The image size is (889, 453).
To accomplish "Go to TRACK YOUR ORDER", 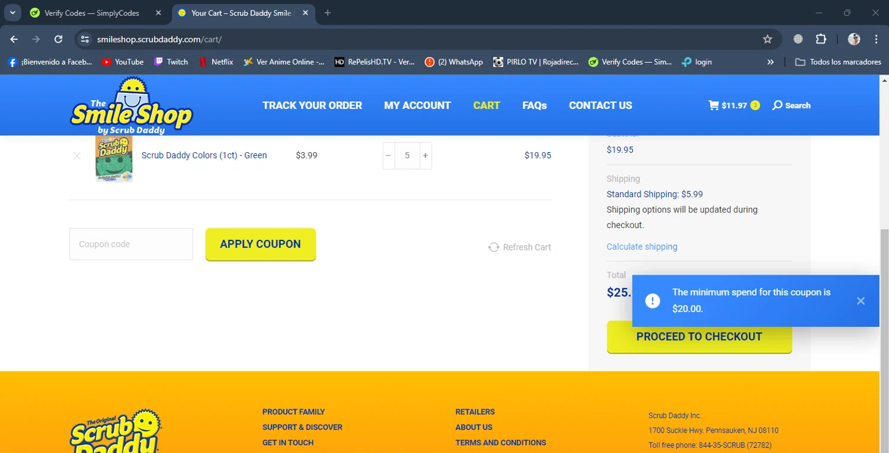I will (x=312, y=105).
